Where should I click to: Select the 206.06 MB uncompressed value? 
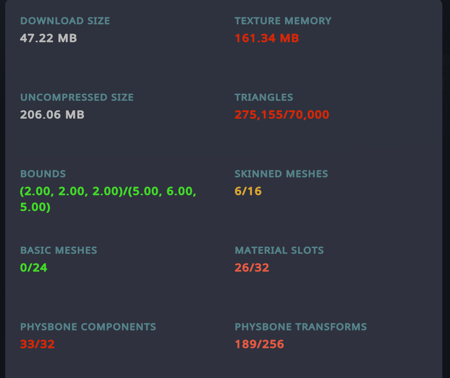click(52, 114)
